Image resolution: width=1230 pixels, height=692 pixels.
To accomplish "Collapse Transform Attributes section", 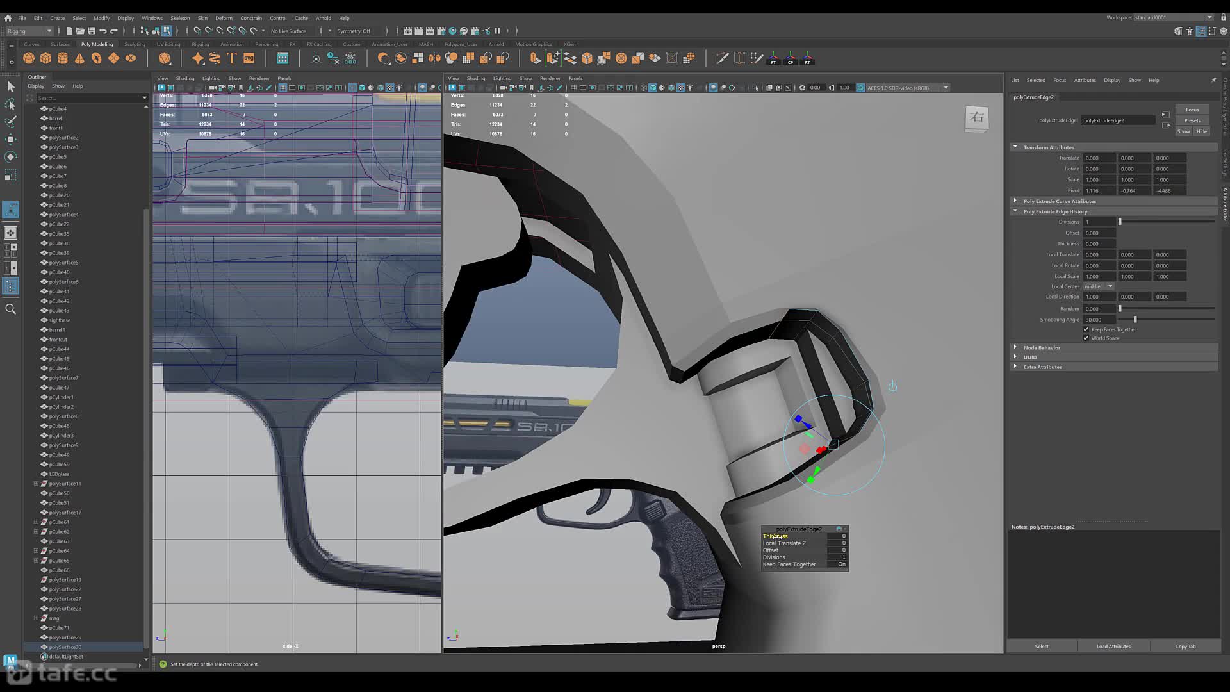I will pos(1015,147).
